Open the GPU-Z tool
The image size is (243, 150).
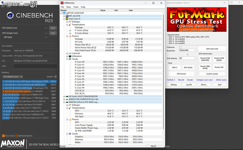point(175,67)
